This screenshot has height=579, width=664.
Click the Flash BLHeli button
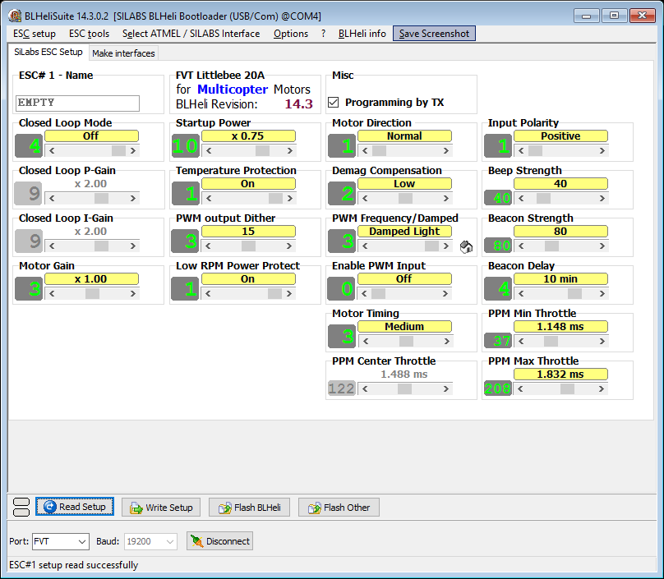click(249, 507)
